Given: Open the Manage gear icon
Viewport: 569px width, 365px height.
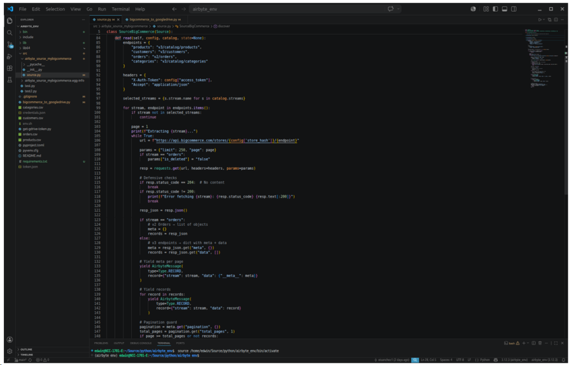Looking at the screenshot, I should pyautogui.click(x=10, y=351).
